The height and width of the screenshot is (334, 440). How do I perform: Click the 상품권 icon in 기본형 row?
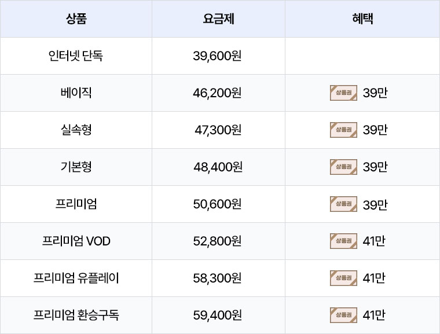point(343,167)
